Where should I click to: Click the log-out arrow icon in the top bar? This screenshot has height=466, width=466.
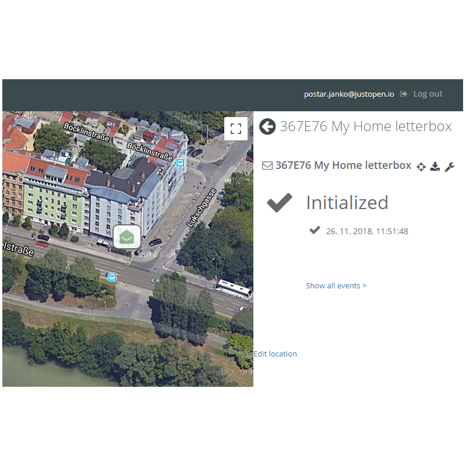tap(404, 94)
